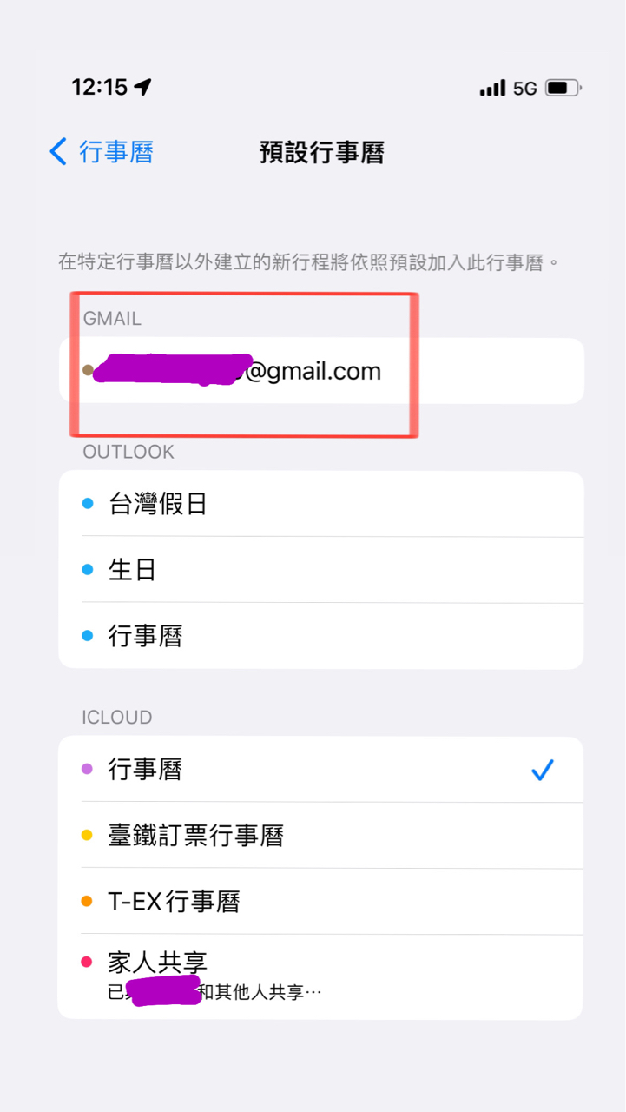Tap the pink dot beside 家人共享
The image size is (626, 1112).
point(87,962)
